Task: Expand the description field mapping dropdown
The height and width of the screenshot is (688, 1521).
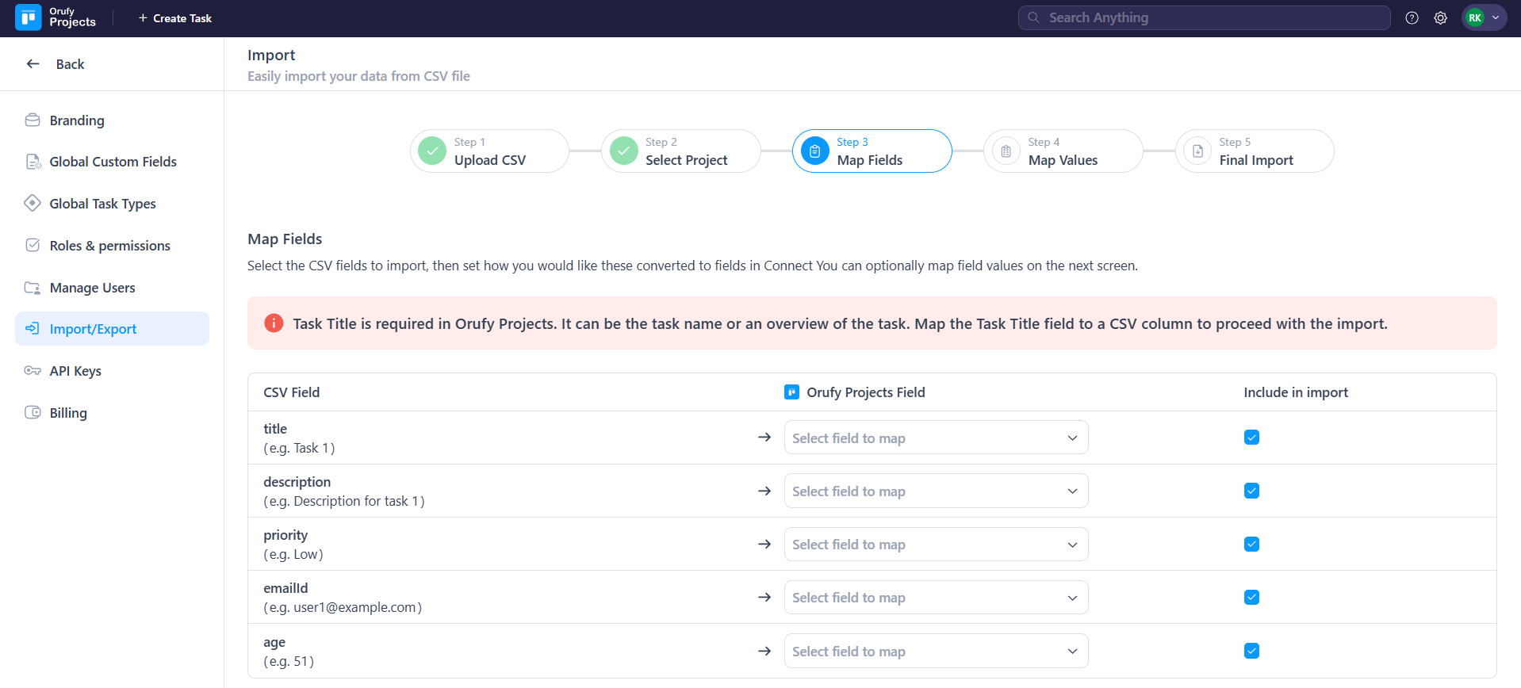Action: pyautogui.click(x=936, y=491)
